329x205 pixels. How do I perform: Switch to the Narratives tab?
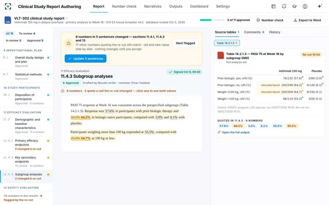click(x=153, y=6)
